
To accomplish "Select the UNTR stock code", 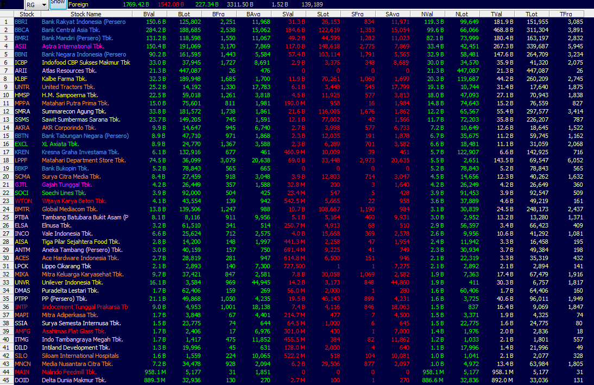I will 22,87.
